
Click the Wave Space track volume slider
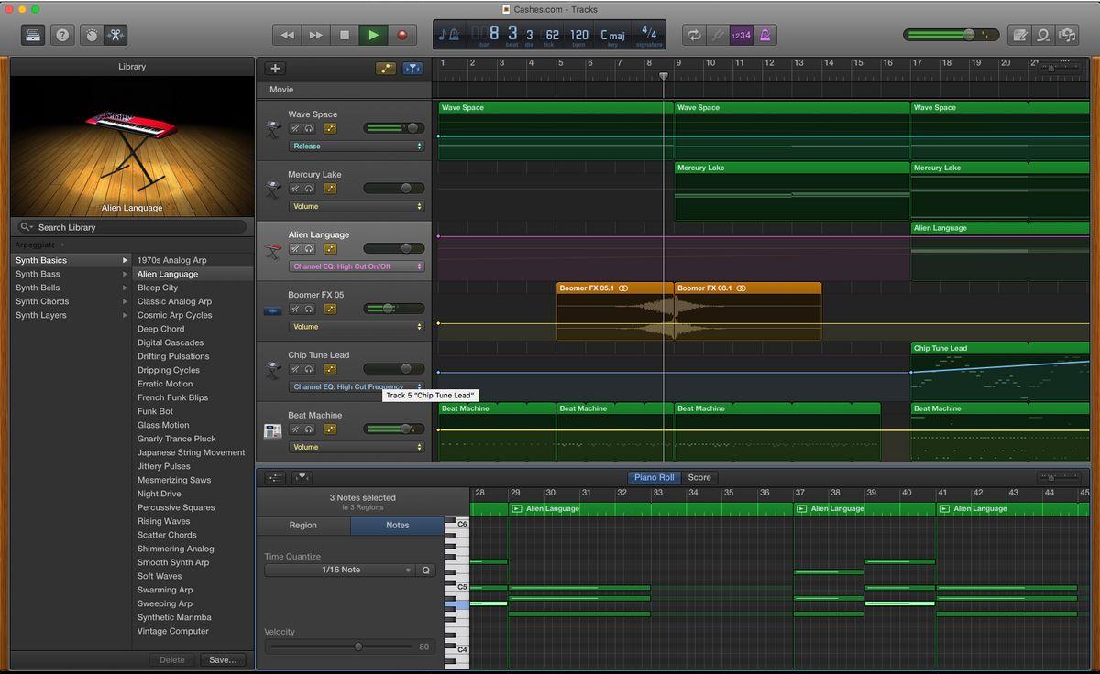(394, 128)
